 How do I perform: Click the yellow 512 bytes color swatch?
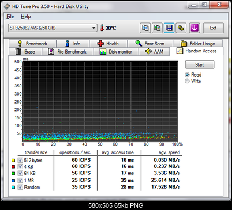(13, 161)
